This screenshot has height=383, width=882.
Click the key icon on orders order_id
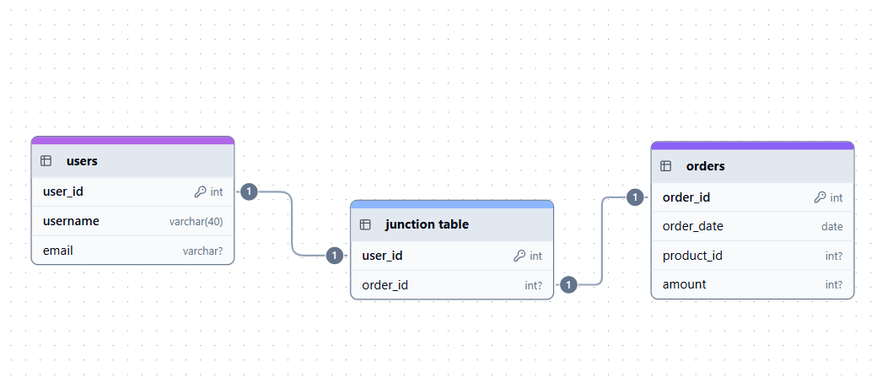820,197
